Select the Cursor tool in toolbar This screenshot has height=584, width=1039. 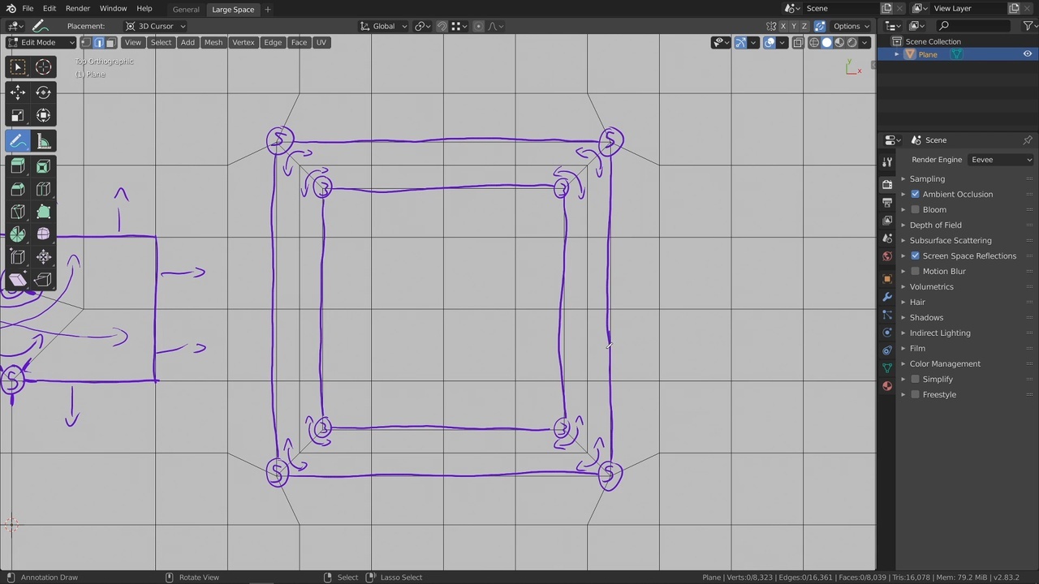click(43, 67)
